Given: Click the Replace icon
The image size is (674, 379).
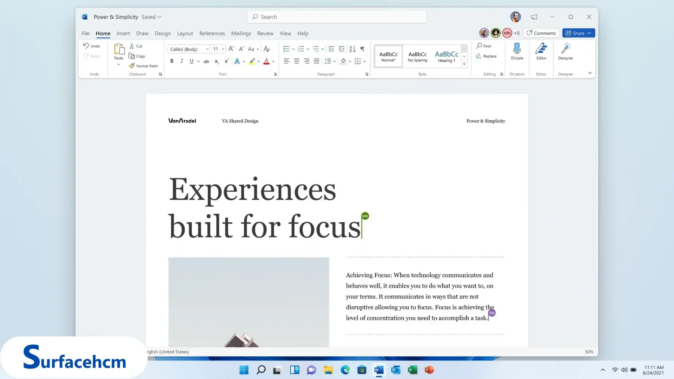Looking at the screenshot, I should (x=478, y=56).
